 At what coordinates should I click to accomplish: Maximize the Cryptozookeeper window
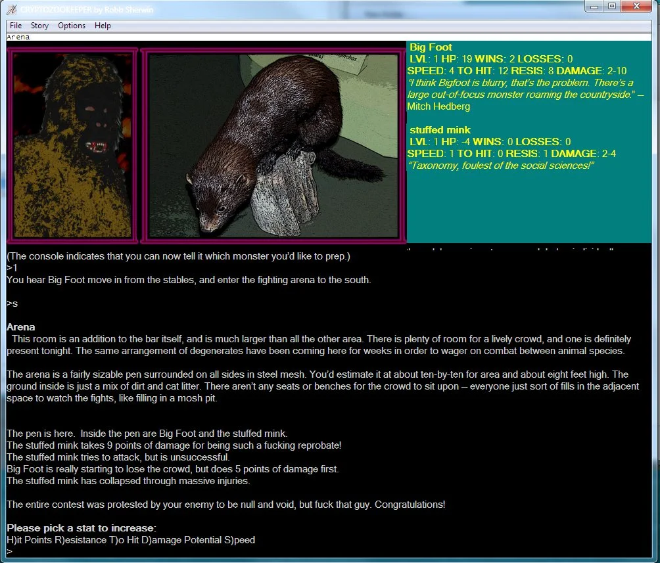(613, 6)
